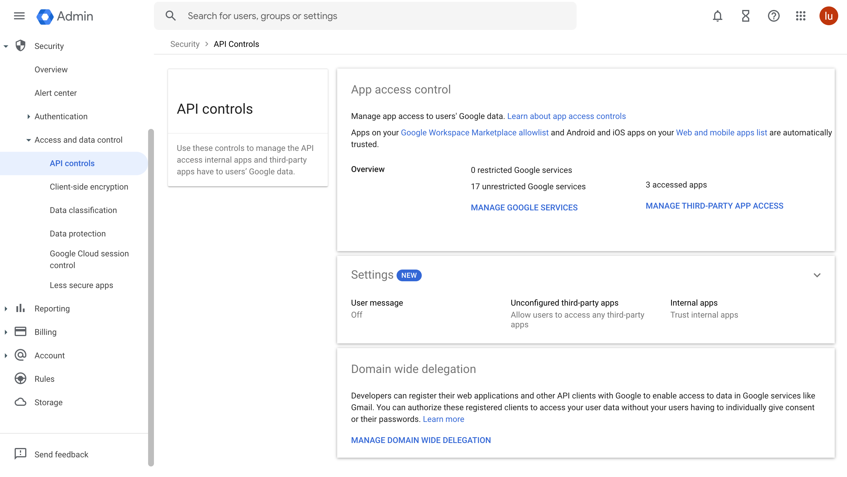Click the Admin hamburger menu icon
This screenshot has width=847, height=477.
(x=19, y=16)
